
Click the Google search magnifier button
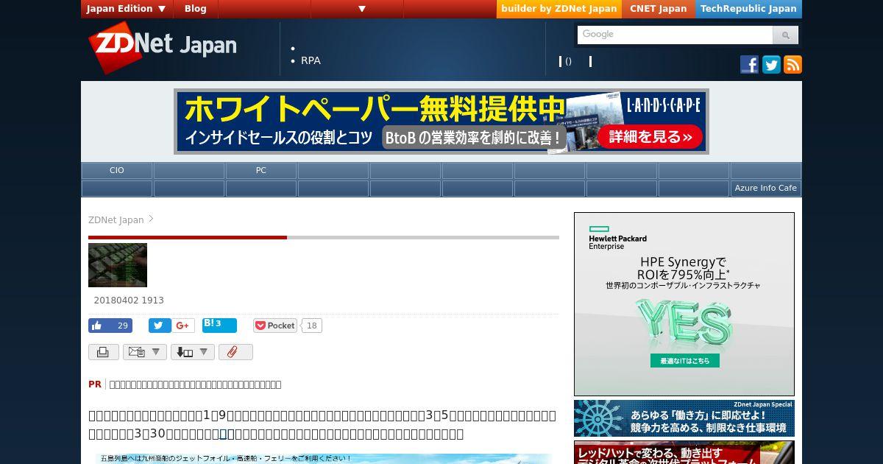pos(785,35)
